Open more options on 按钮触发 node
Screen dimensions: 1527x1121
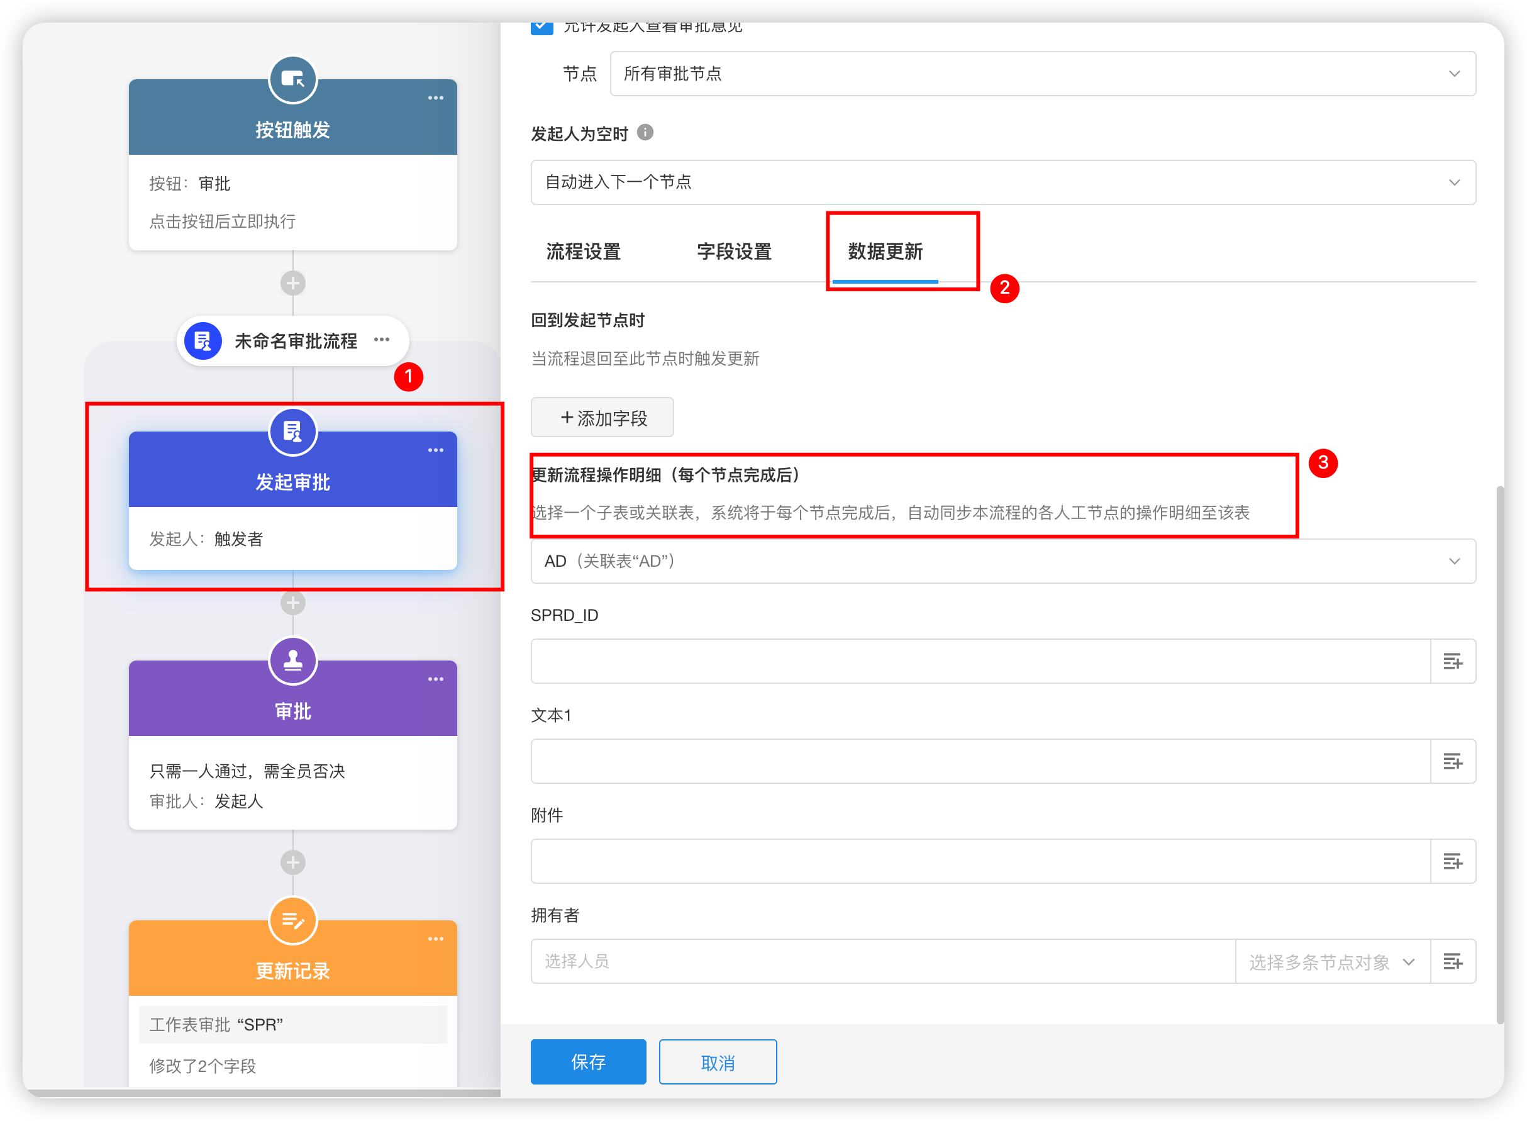[435, 98]
